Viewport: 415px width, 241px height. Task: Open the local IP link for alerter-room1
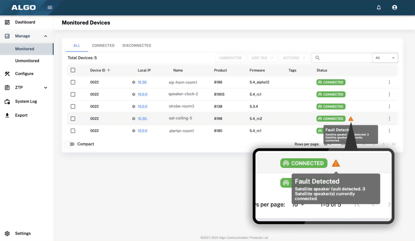click(142, 131)
